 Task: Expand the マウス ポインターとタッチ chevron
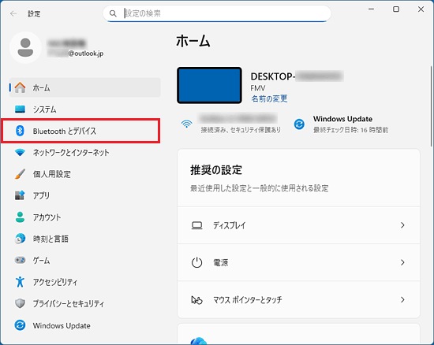[x=402, y=299]
